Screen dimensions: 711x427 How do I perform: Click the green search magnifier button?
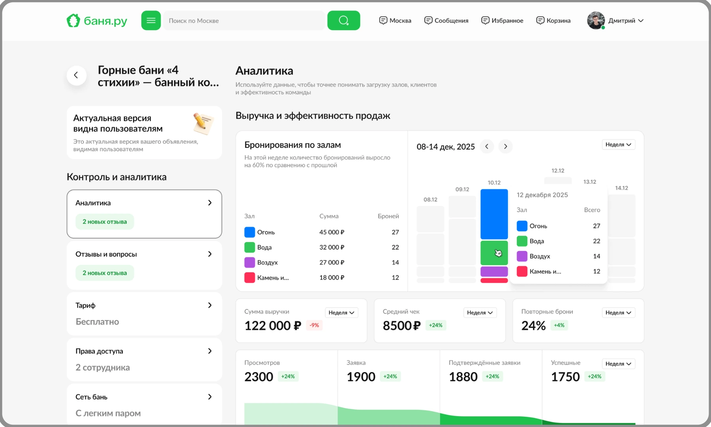click(344, 21)
